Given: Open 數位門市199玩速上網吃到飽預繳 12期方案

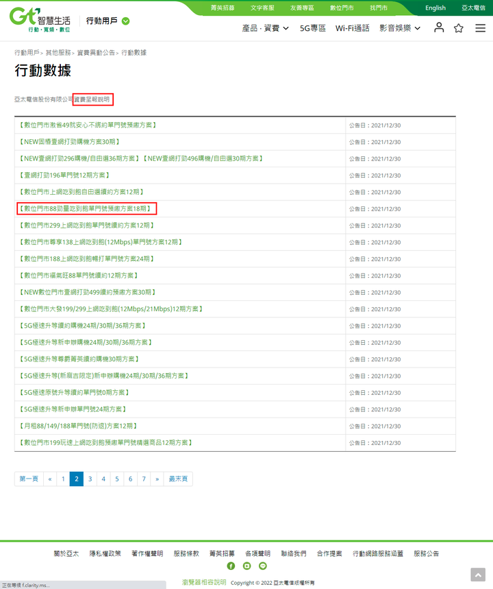Looking at the screenshot, I should [x=106, y=443].
